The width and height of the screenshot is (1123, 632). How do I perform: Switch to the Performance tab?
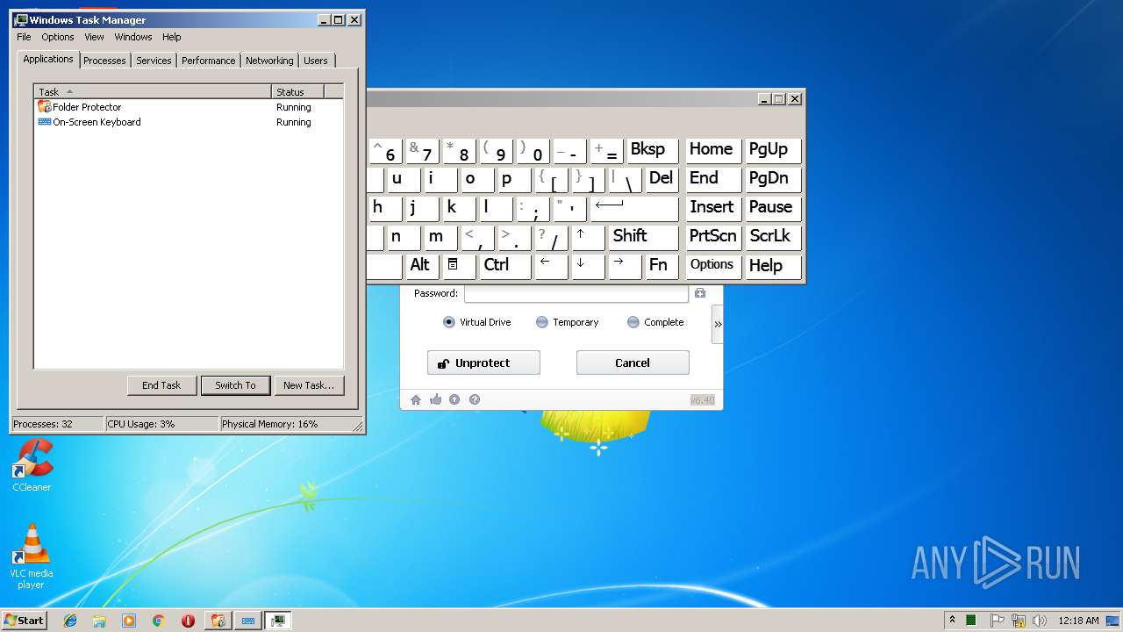[x=209, y=61]
